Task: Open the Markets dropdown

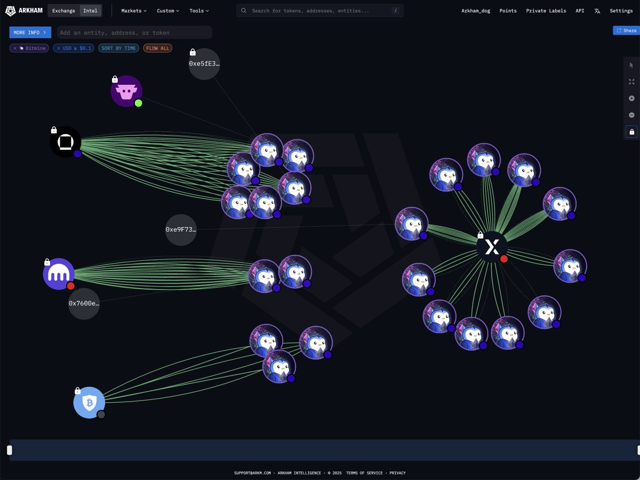Action: (132, 10)
